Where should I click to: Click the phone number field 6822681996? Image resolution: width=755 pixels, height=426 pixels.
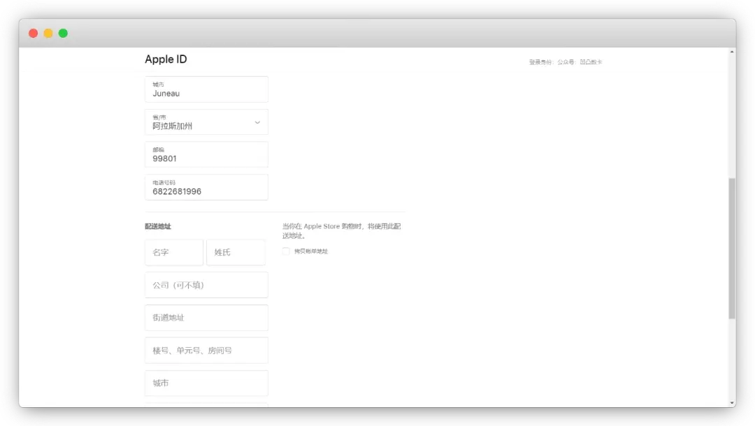[x=206, y=187]
